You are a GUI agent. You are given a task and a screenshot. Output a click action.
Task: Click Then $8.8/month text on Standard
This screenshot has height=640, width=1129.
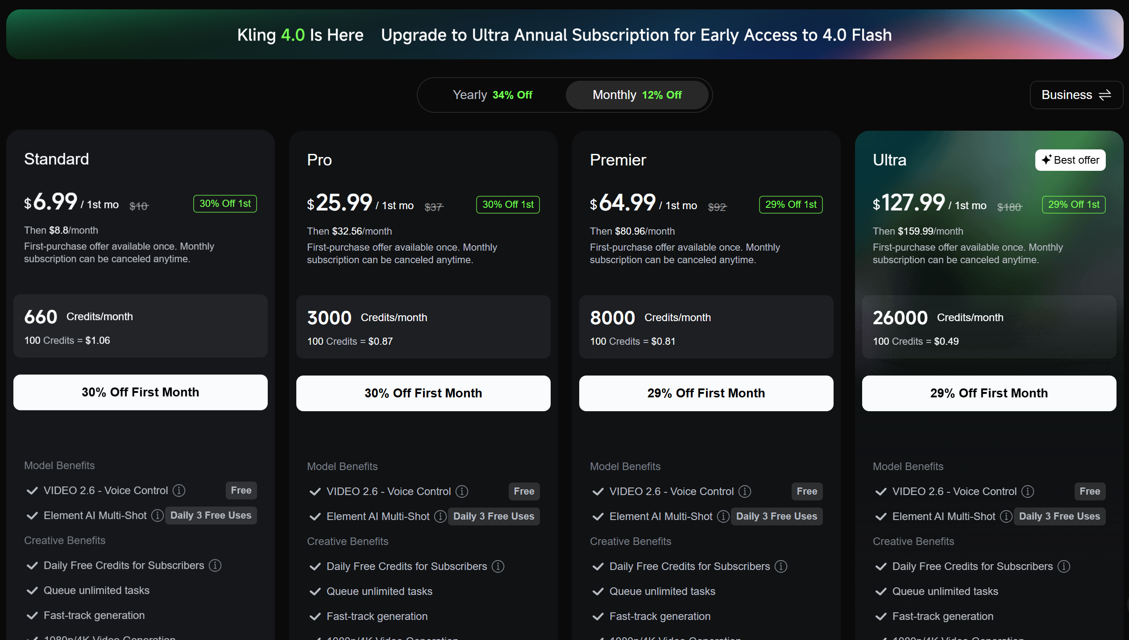[x=61, y=231]
